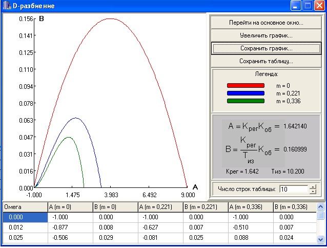Select the highlighted Омега cell 0.000
The width and height of the screenshot is (327, 248).
(25, 217)
